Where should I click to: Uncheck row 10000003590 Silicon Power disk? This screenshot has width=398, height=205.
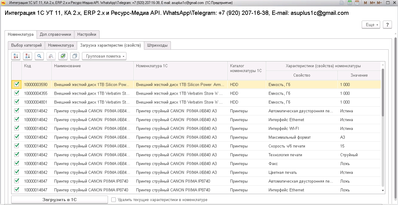click(17, 84)
